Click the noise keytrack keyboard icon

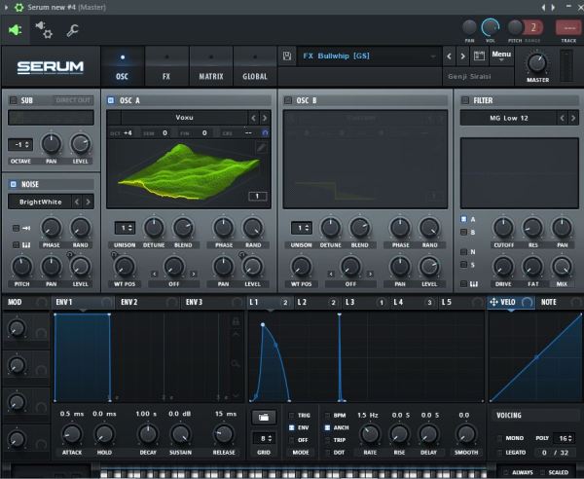coord(26,244)
